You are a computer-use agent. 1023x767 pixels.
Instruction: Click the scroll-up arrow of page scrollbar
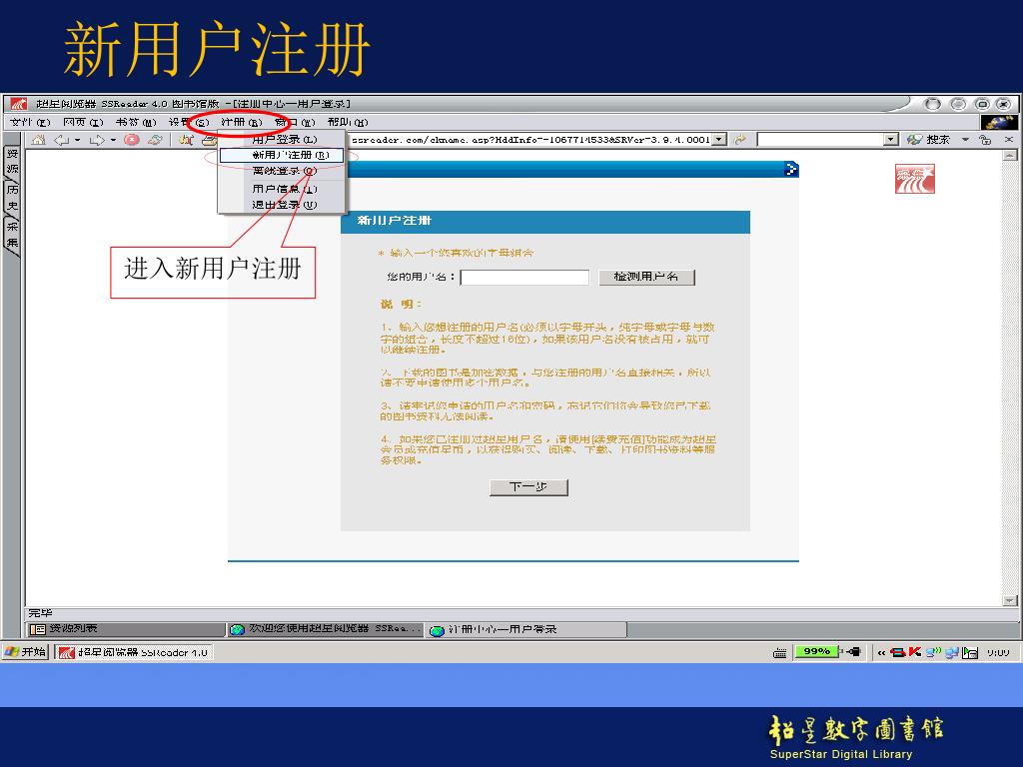pos(1009,155)
